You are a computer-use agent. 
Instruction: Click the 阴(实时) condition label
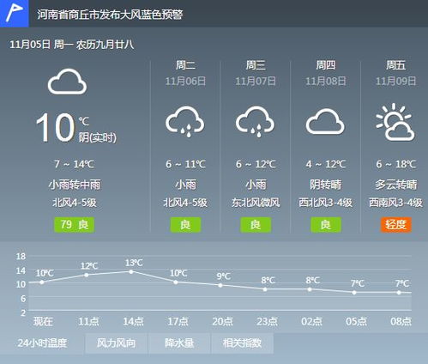[x=98, y=138]
